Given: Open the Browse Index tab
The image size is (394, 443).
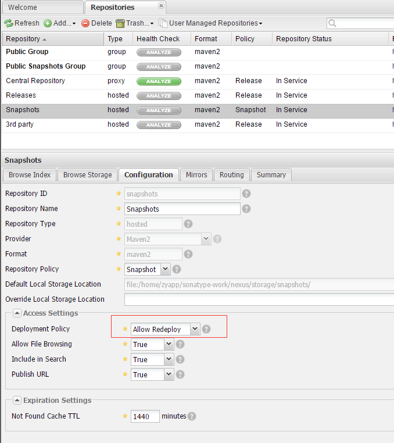Looking at the screenshot, I should 30,175.
